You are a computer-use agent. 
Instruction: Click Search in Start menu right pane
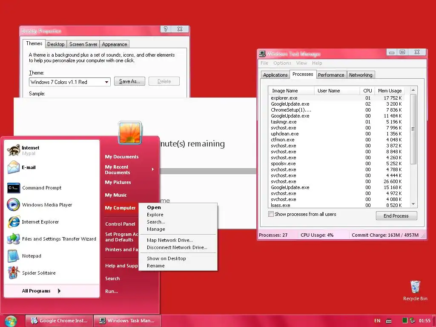[x=112, y=278]
